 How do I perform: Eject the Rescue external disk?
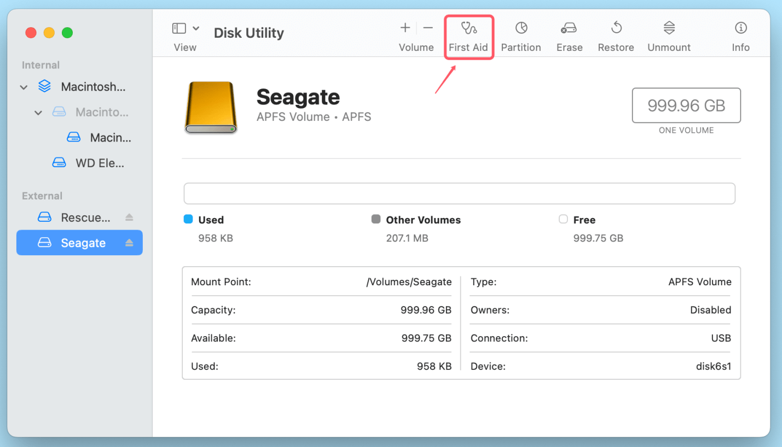point(130,217)
